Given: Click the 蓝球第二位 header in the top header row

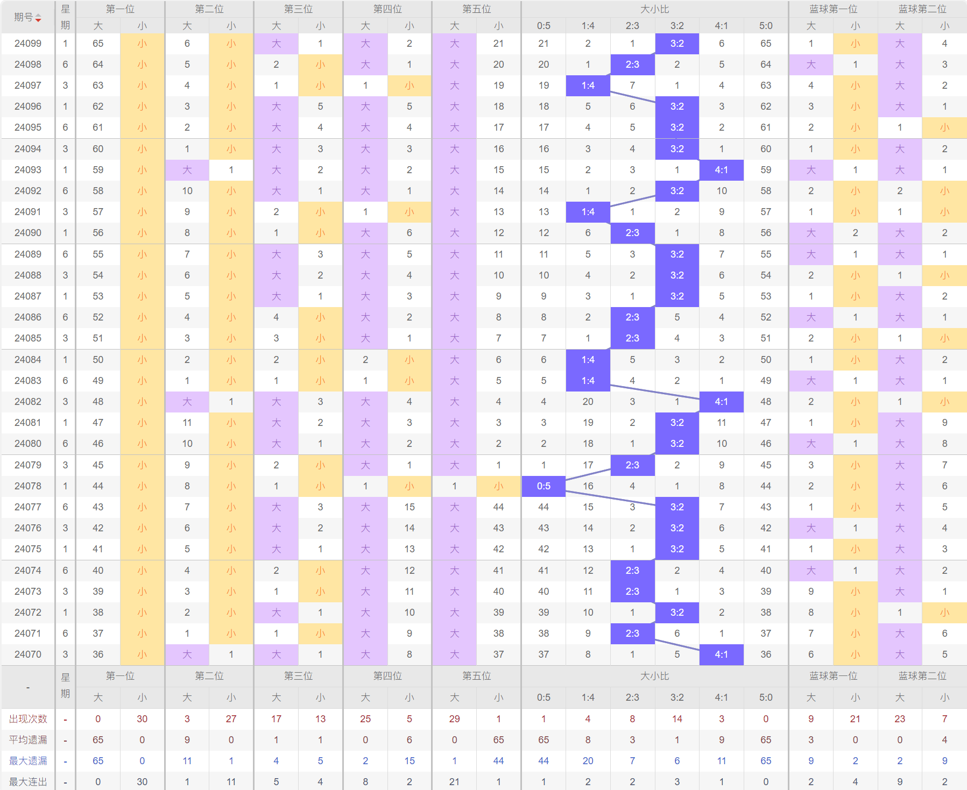Looking at the screenshot, I should [x=922, y=9].
